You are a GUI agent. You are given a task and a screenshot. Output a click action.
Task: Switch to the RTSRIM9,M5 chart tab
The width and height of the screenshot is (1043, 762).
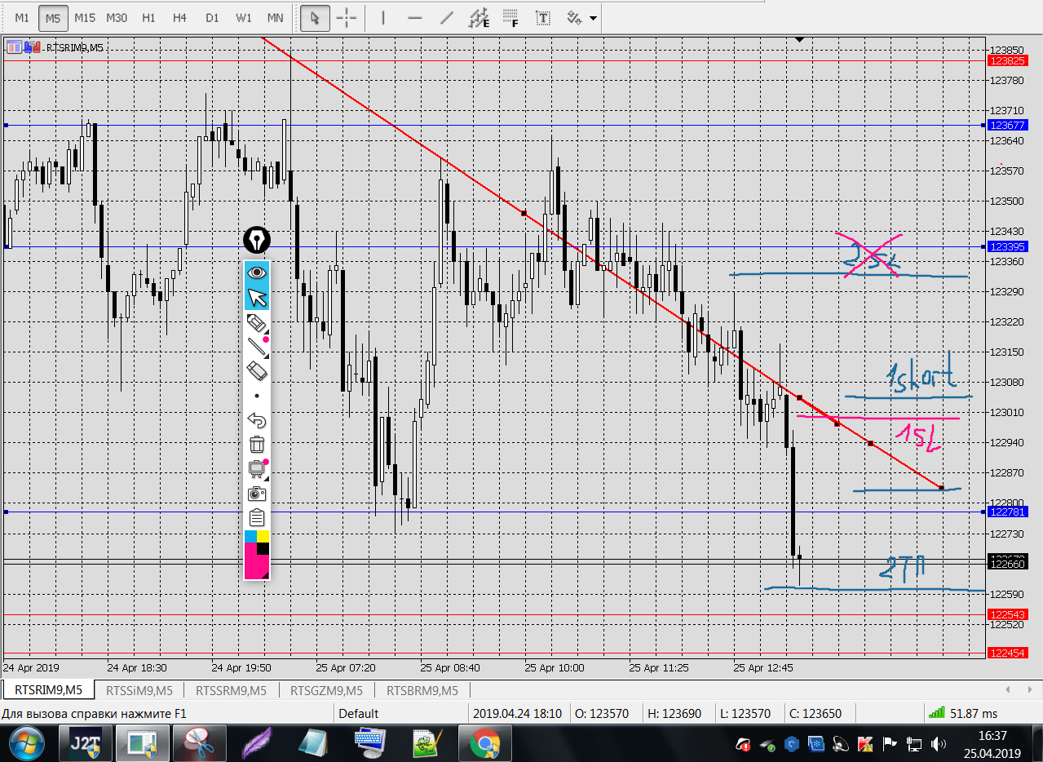click(47, 690)
